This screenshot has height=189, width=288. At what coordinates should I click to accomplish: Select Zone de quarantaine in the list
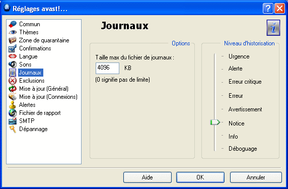44,40
